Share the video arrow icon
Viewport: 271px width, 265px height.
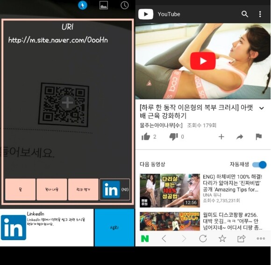[x=240, y=137]
